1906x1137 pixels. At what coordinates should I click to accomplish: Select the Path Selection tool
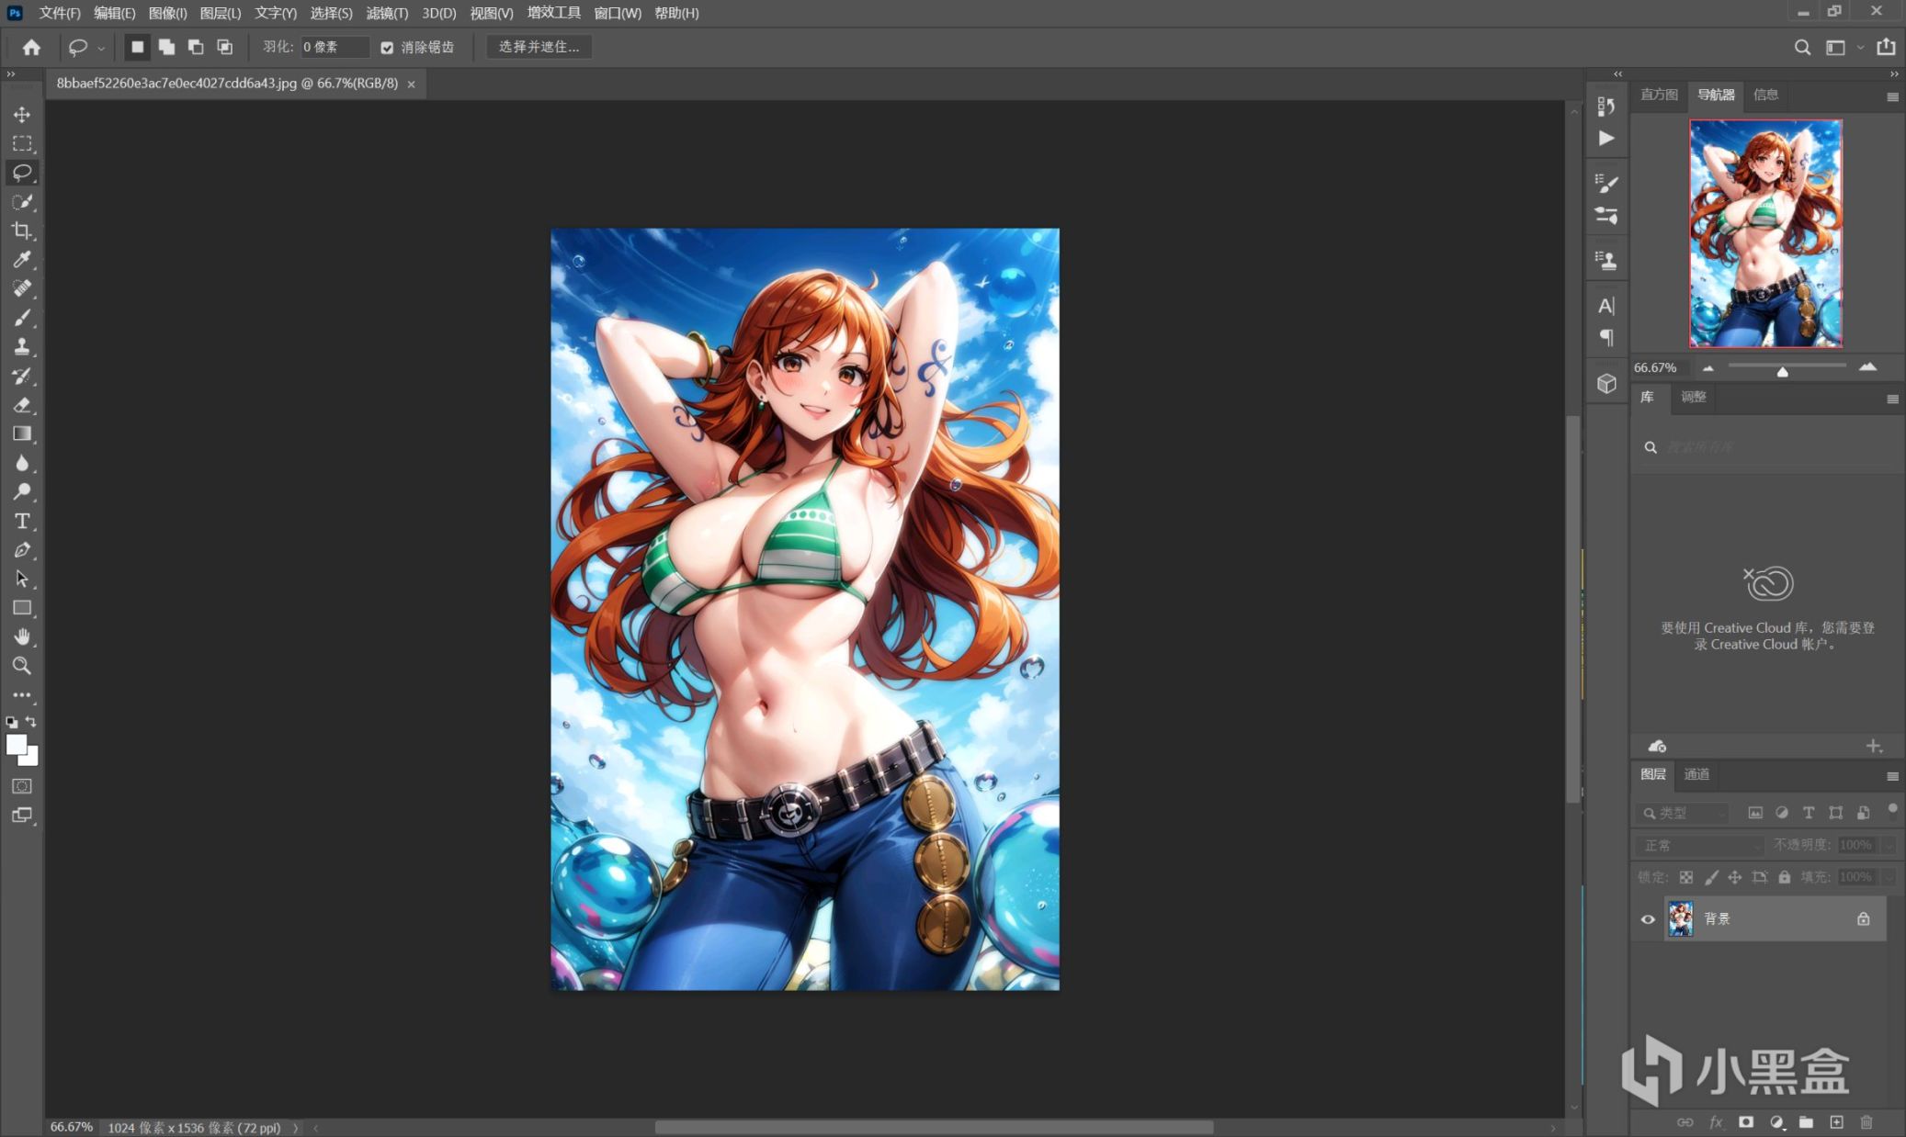tap(22, 579)
